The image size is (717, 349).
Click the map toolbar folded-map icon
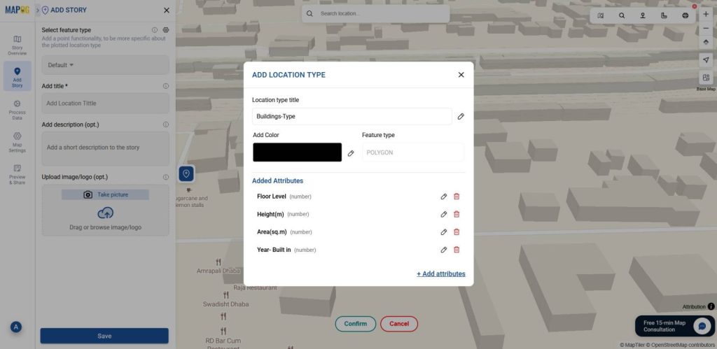pyautogui.click(x=600, y=15)
